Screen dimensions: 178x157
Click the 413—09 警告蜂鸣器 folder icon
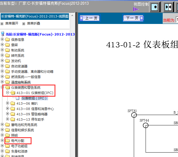point(13,114)
